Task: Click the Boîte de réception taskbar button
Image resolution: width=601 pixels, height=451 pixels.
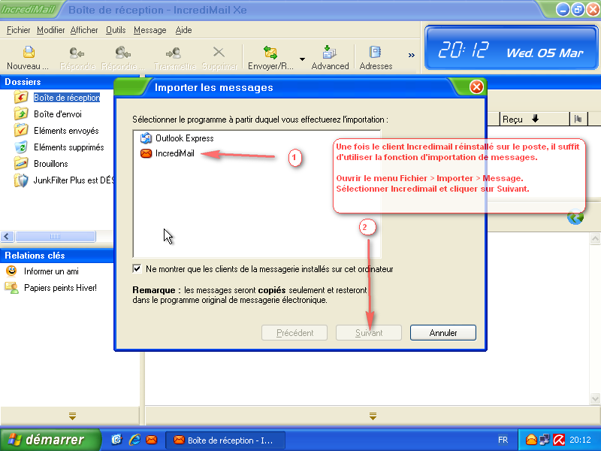Action: [x=225, y=440]
